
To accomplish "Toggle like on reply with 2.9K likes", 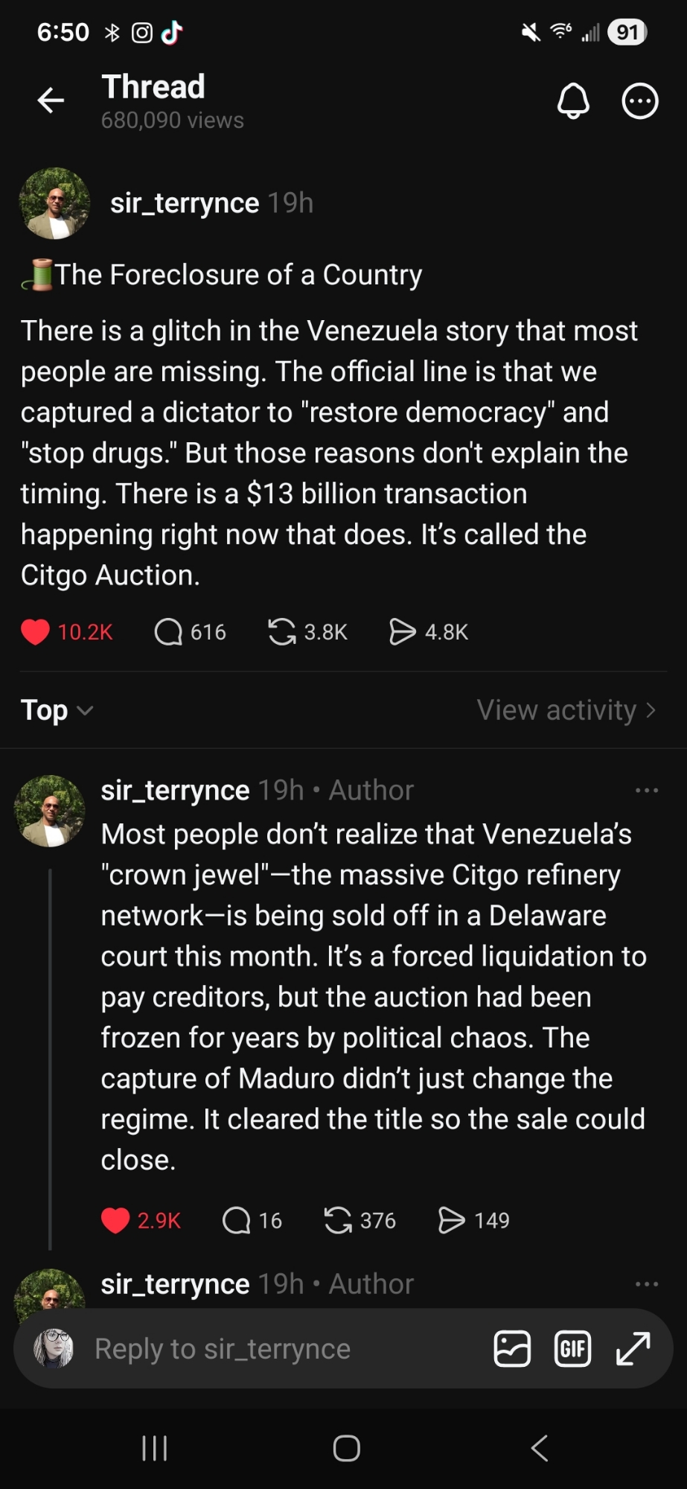I will click(115, 1220).
